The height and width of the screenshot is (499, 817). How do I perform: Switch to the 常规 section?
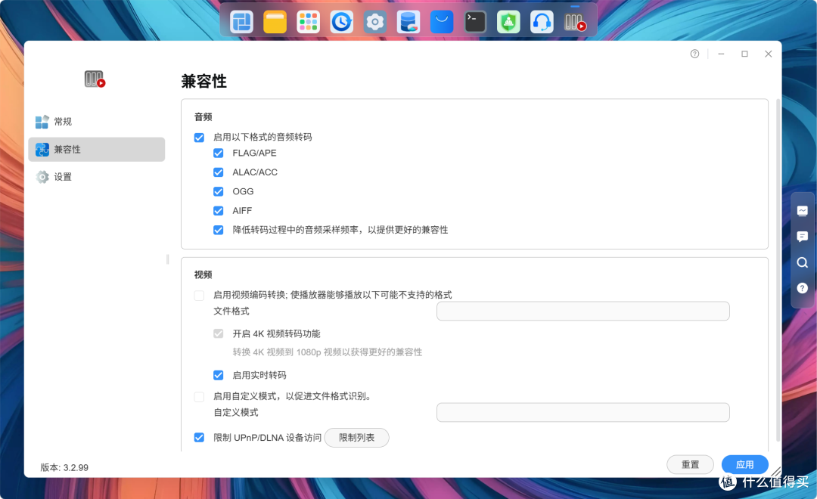click(96, 122)
